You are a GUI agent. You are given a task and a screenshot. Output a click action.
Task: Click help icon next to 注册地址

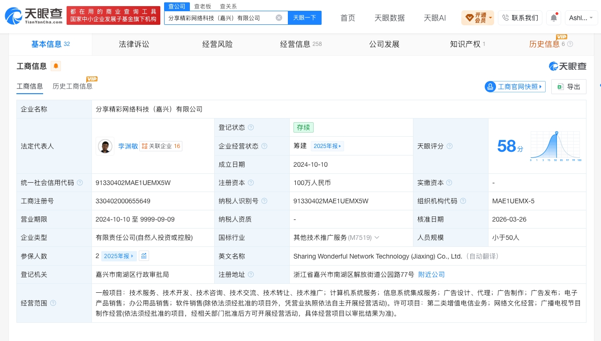point(251,274)
